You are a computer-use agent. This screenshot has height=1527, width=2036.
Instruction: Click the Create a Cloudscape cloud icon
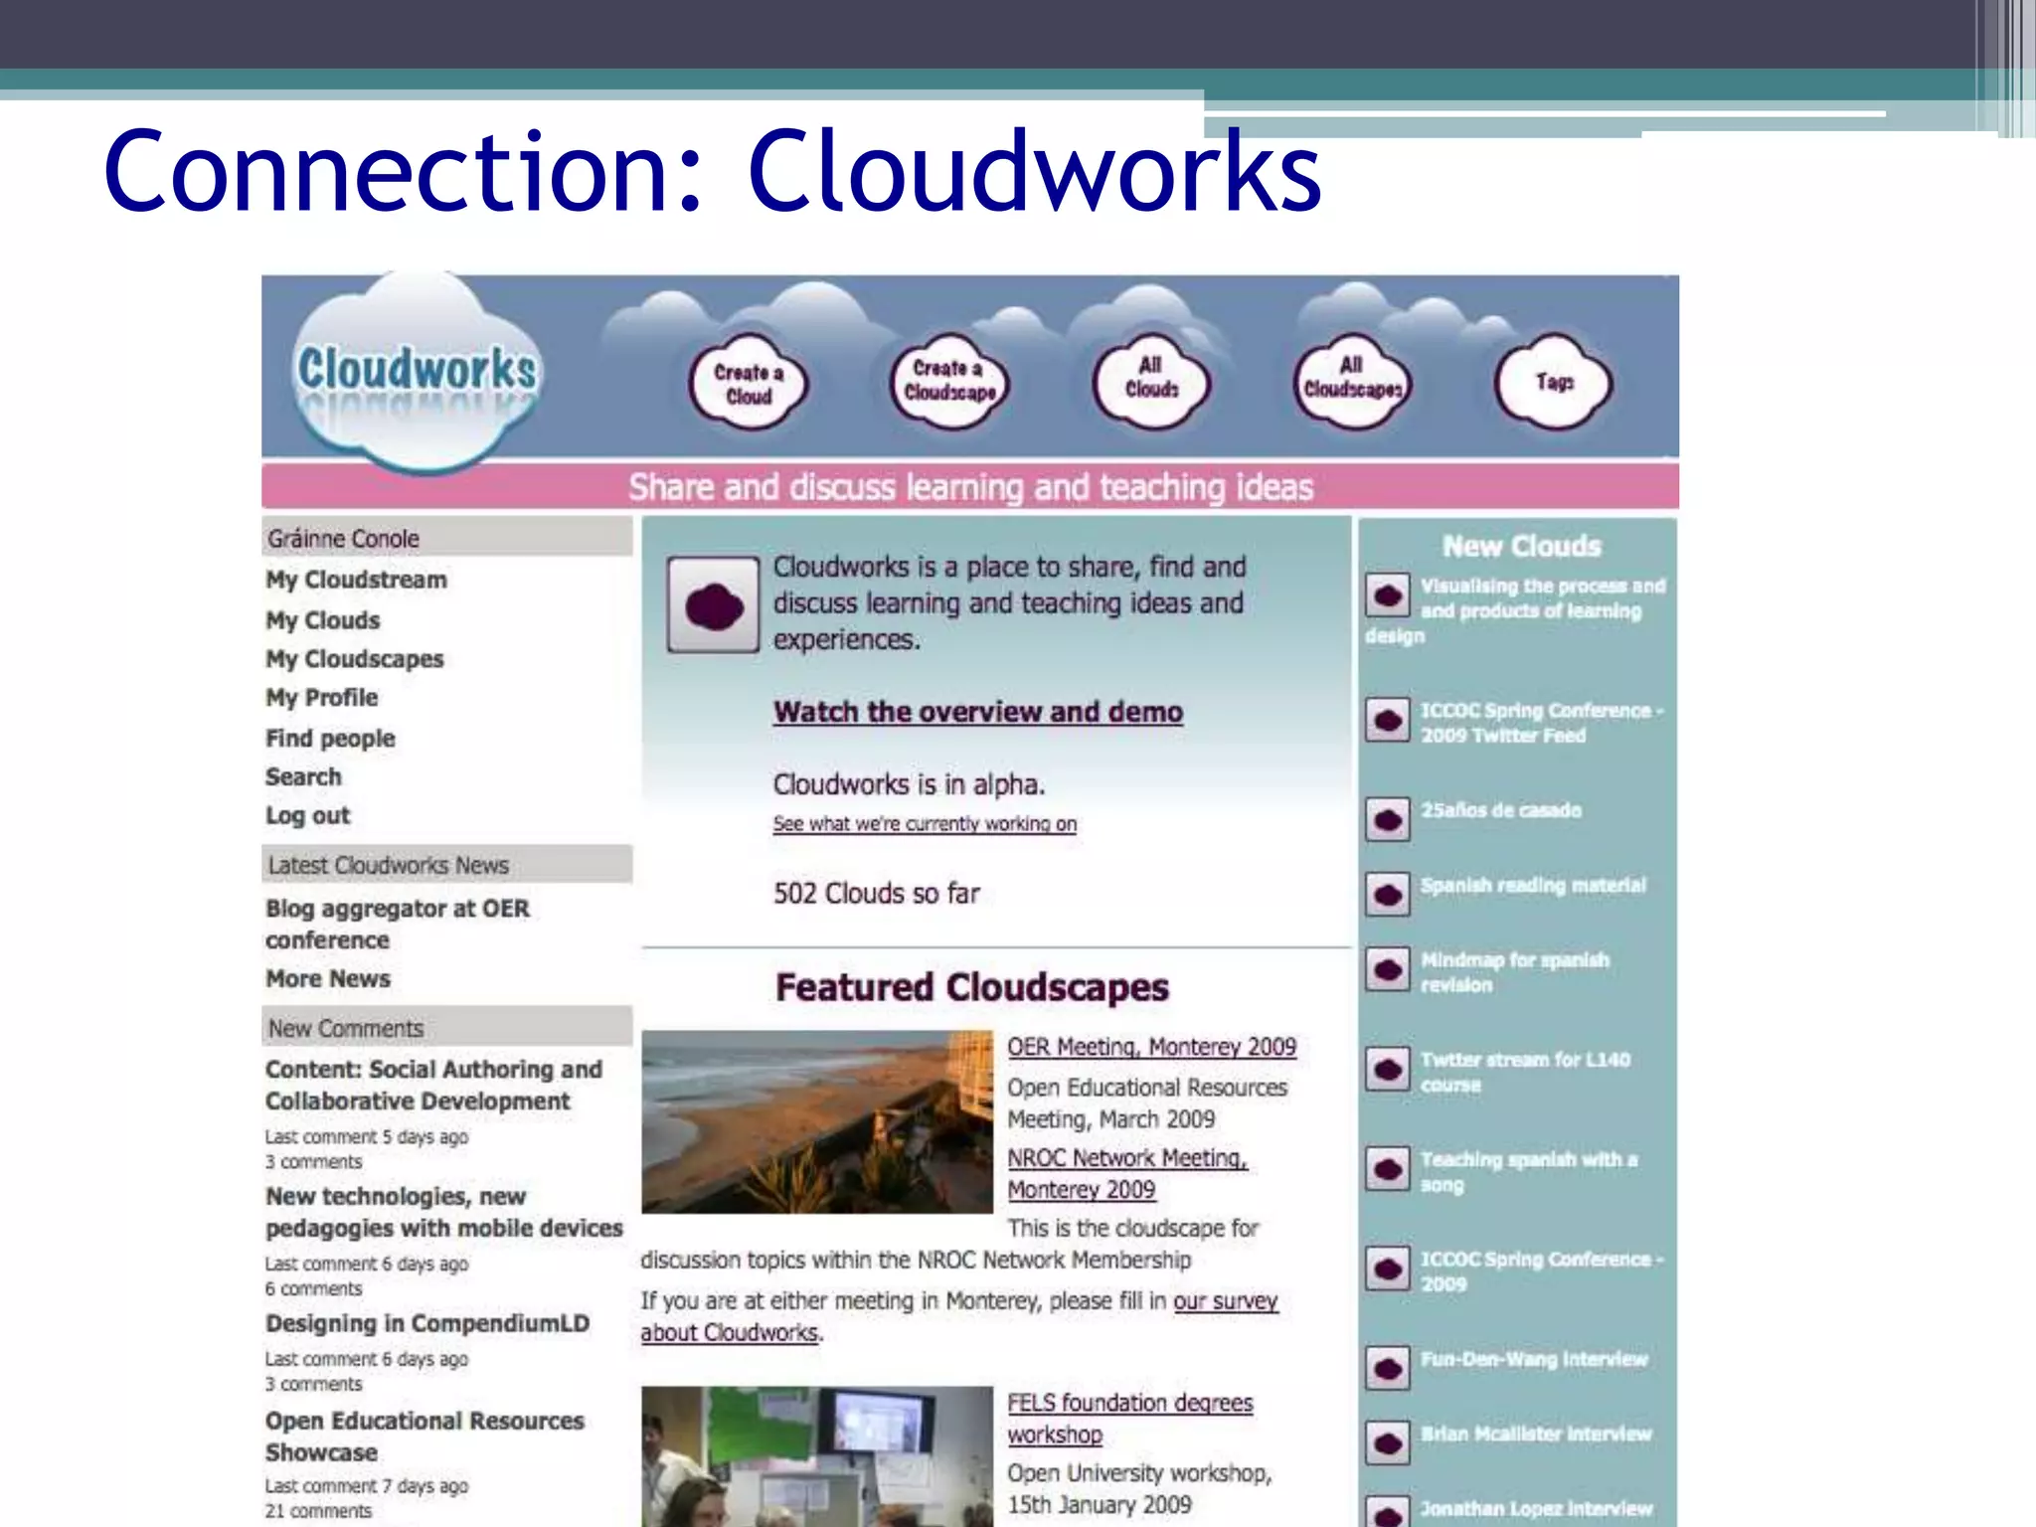click(x=949, y=382)
